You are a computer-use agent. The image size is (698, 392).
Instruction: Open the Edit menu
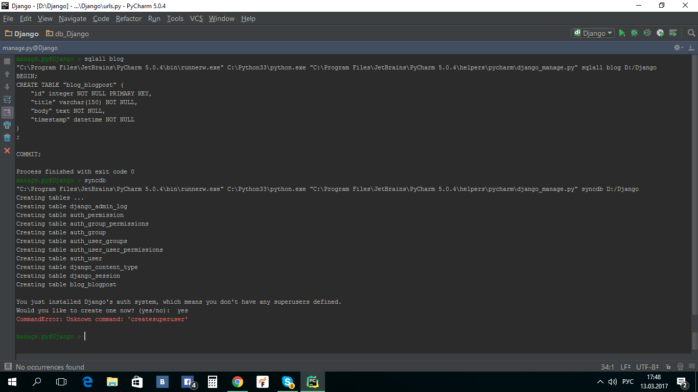pos(26,18)
